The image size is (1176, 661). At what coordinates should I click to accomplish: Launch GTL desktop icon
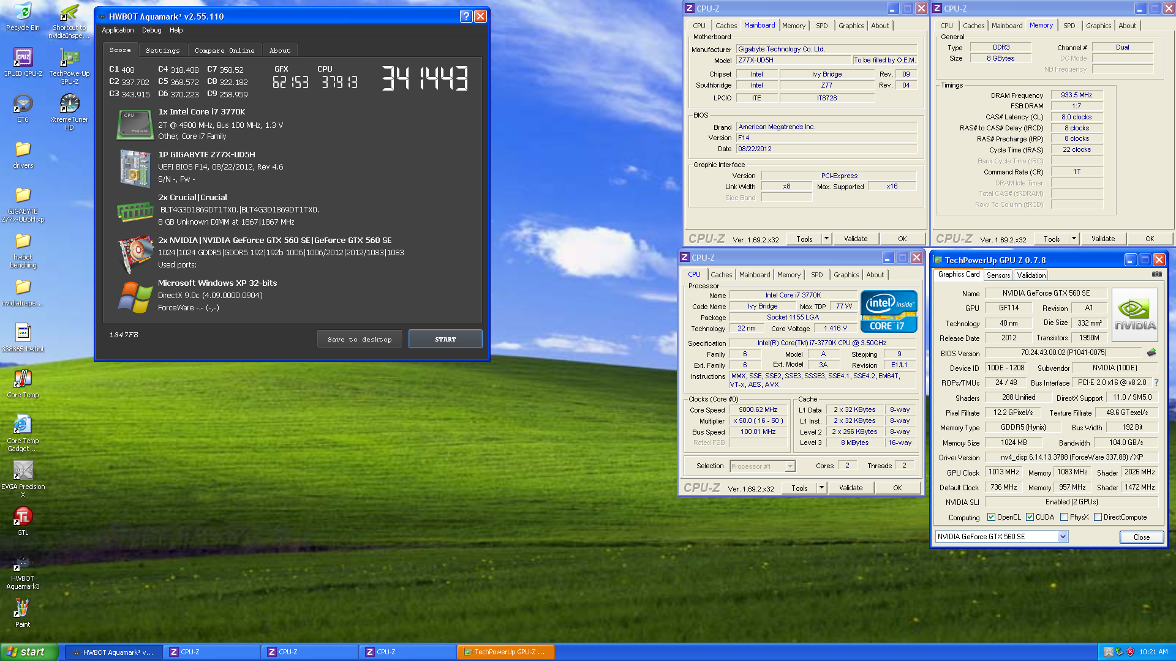tap(23, 521)
